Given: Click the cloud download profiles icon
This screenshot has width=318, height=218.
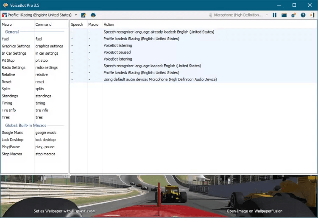Looking at the screenshot, I should [x=93, y=15].
